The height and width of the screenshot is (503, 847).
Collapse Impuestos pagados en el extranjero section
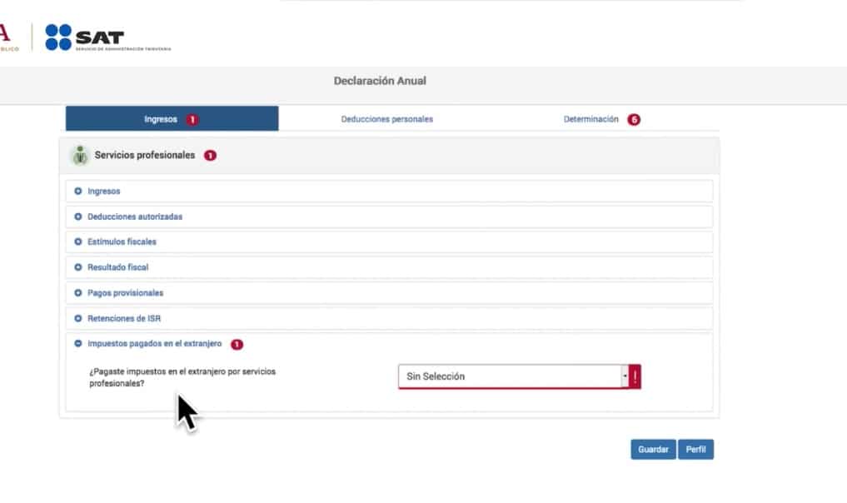78,344
